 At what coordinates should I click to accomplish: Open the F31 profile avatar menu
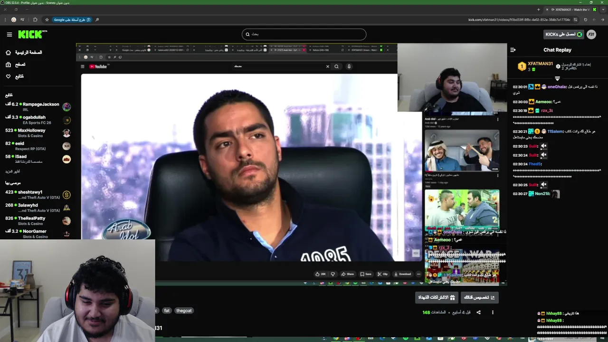click(x=591, y=34)
